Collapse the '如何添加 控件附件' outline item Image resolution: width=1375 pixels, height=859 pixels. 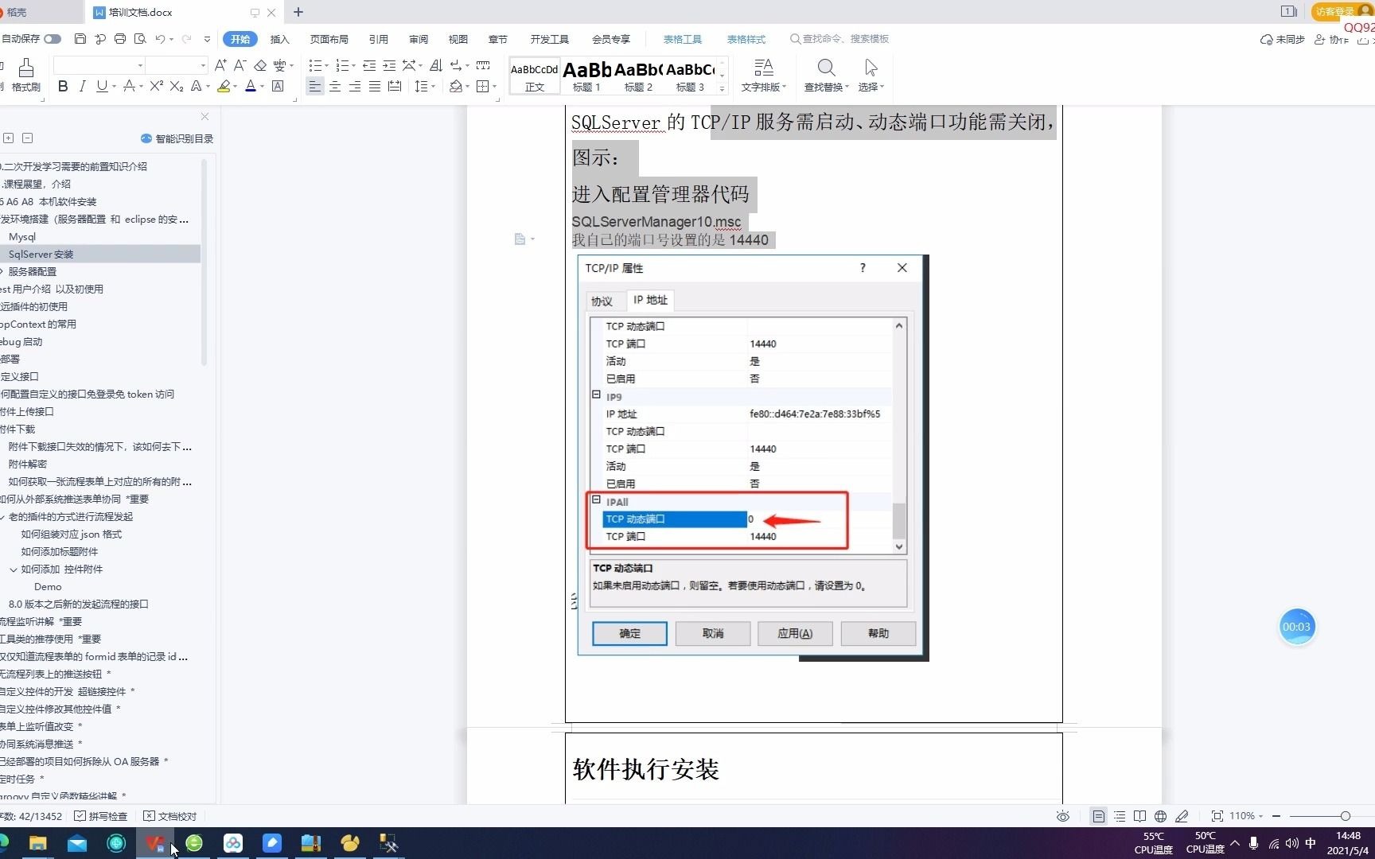14,569
